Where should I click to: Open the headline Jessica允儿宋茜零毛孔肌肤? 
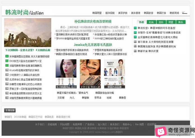click(x=93, y=45)
